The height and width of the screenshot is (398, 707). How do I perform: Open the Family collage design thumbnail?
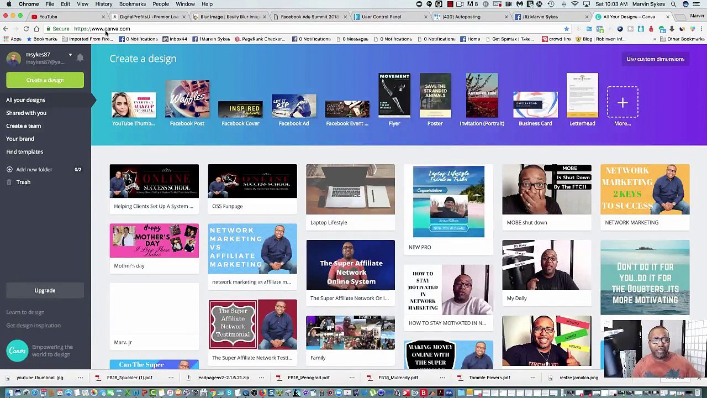350,333
